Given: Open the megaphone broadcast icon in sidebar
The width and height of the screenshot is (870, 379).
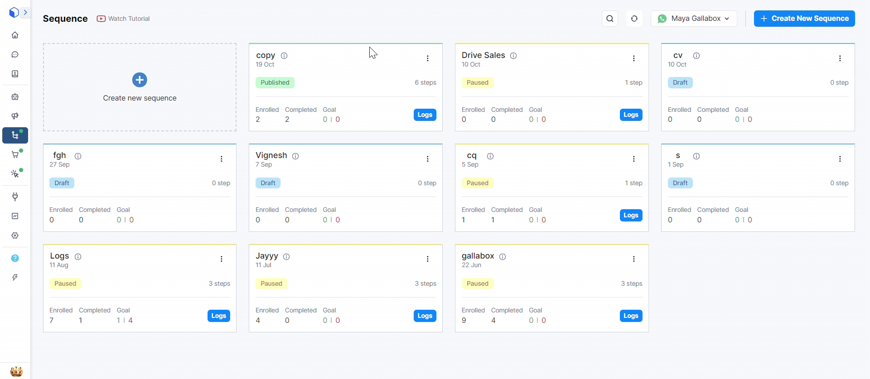Looking at the screenshot, I should click(x=15, y=116).
